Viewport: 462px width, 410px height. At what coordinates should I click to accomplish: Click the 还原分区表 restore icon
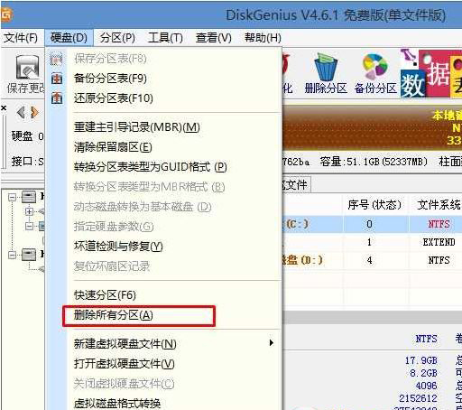coord(57,98)
